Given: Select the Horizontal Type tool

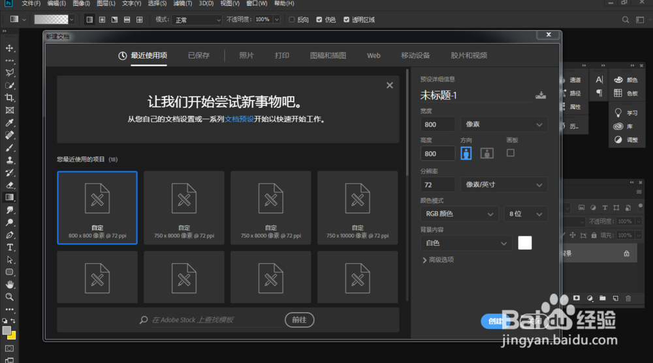Looking at the screenshot, I should tap(10, 248).
